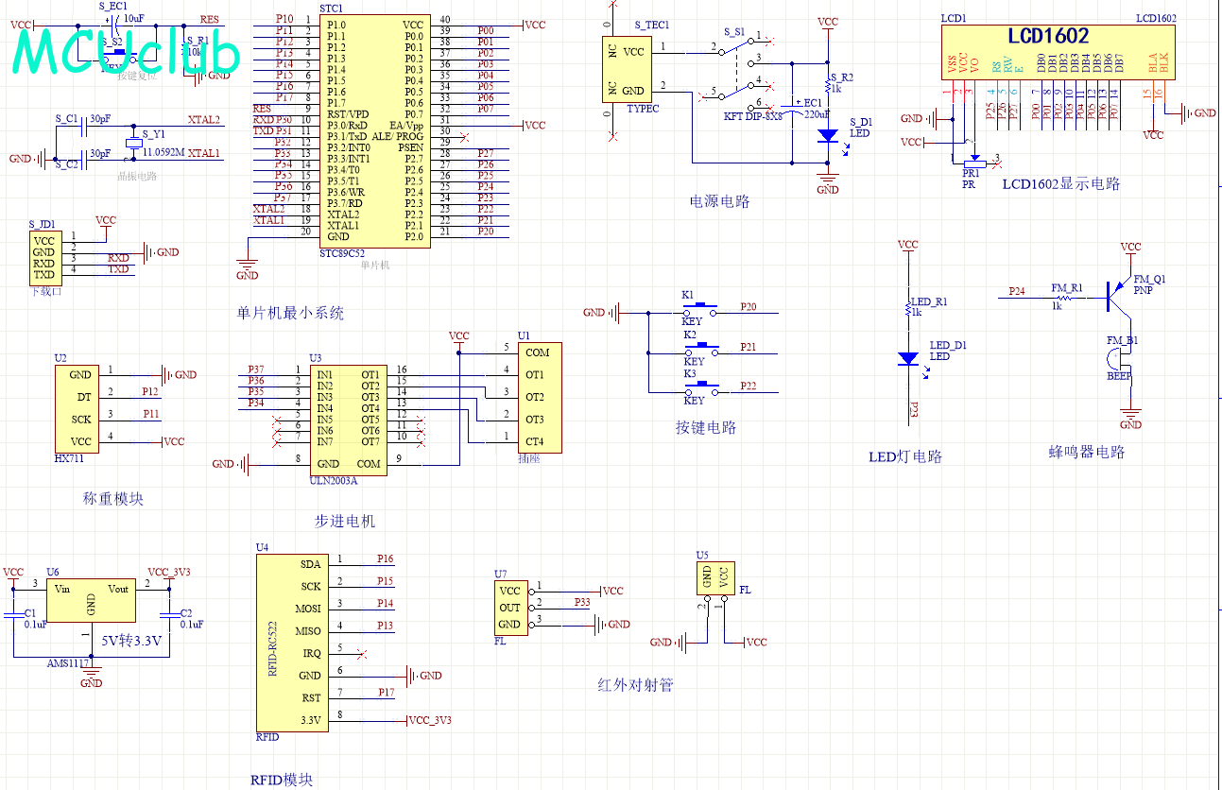This screenshot has width=1222, height=790.
Task: Select the LED_D1 diode symbol
Action: point(908,359)
